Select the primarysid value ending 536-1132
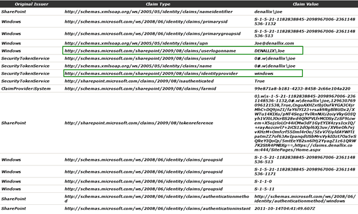 [x=305, y=21]
